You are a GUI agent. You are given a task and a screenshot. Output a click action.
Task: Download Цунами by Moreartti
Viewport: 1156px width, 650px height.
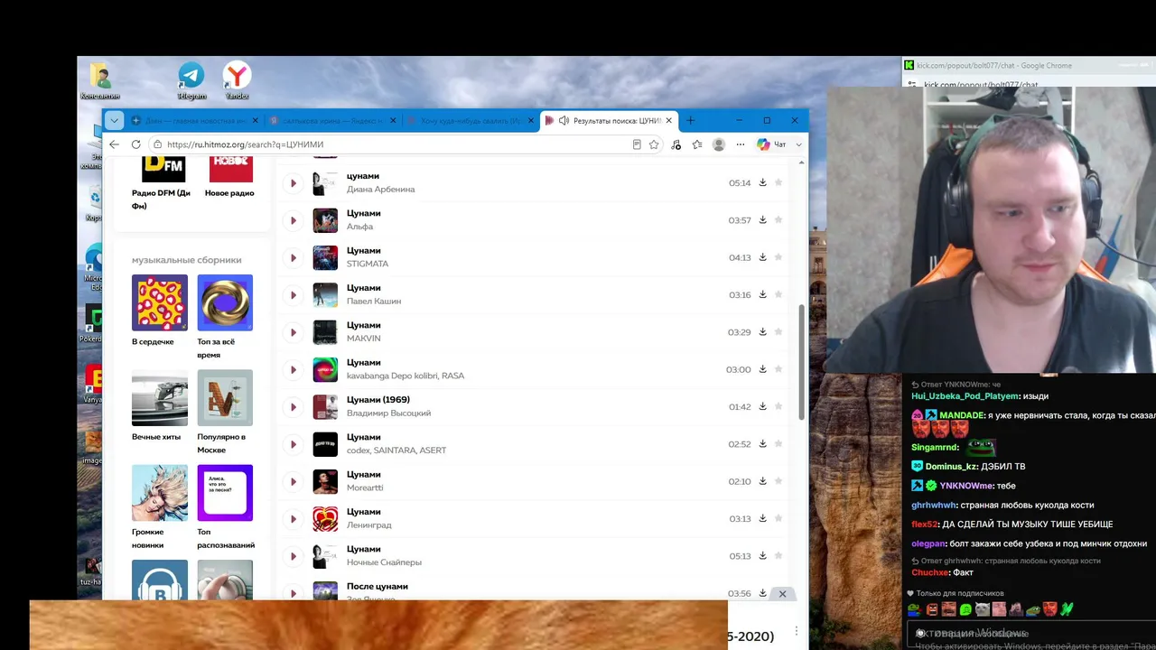pyautogui.click(x=762, y=481)
